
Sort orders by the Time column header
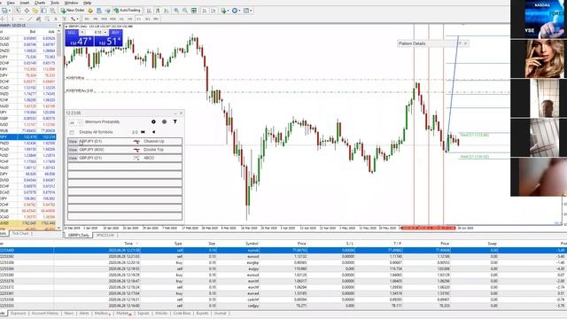tap(128, 244)
